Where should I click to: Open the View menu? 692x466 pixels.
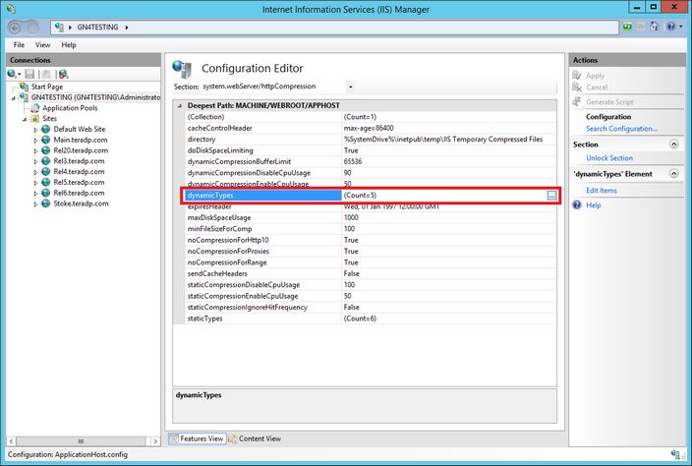click(x=43, y=44)
